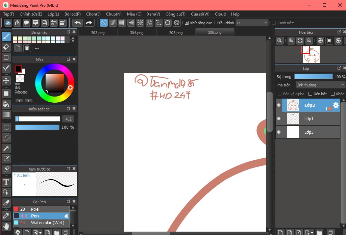Select the Bucket fill tool
The width and height of the screenshot is (346, 235).
[6, 104]
